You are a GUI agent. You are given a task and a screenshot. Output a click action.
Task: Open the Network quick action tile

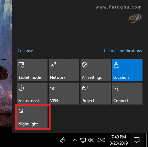pos(64,70)
